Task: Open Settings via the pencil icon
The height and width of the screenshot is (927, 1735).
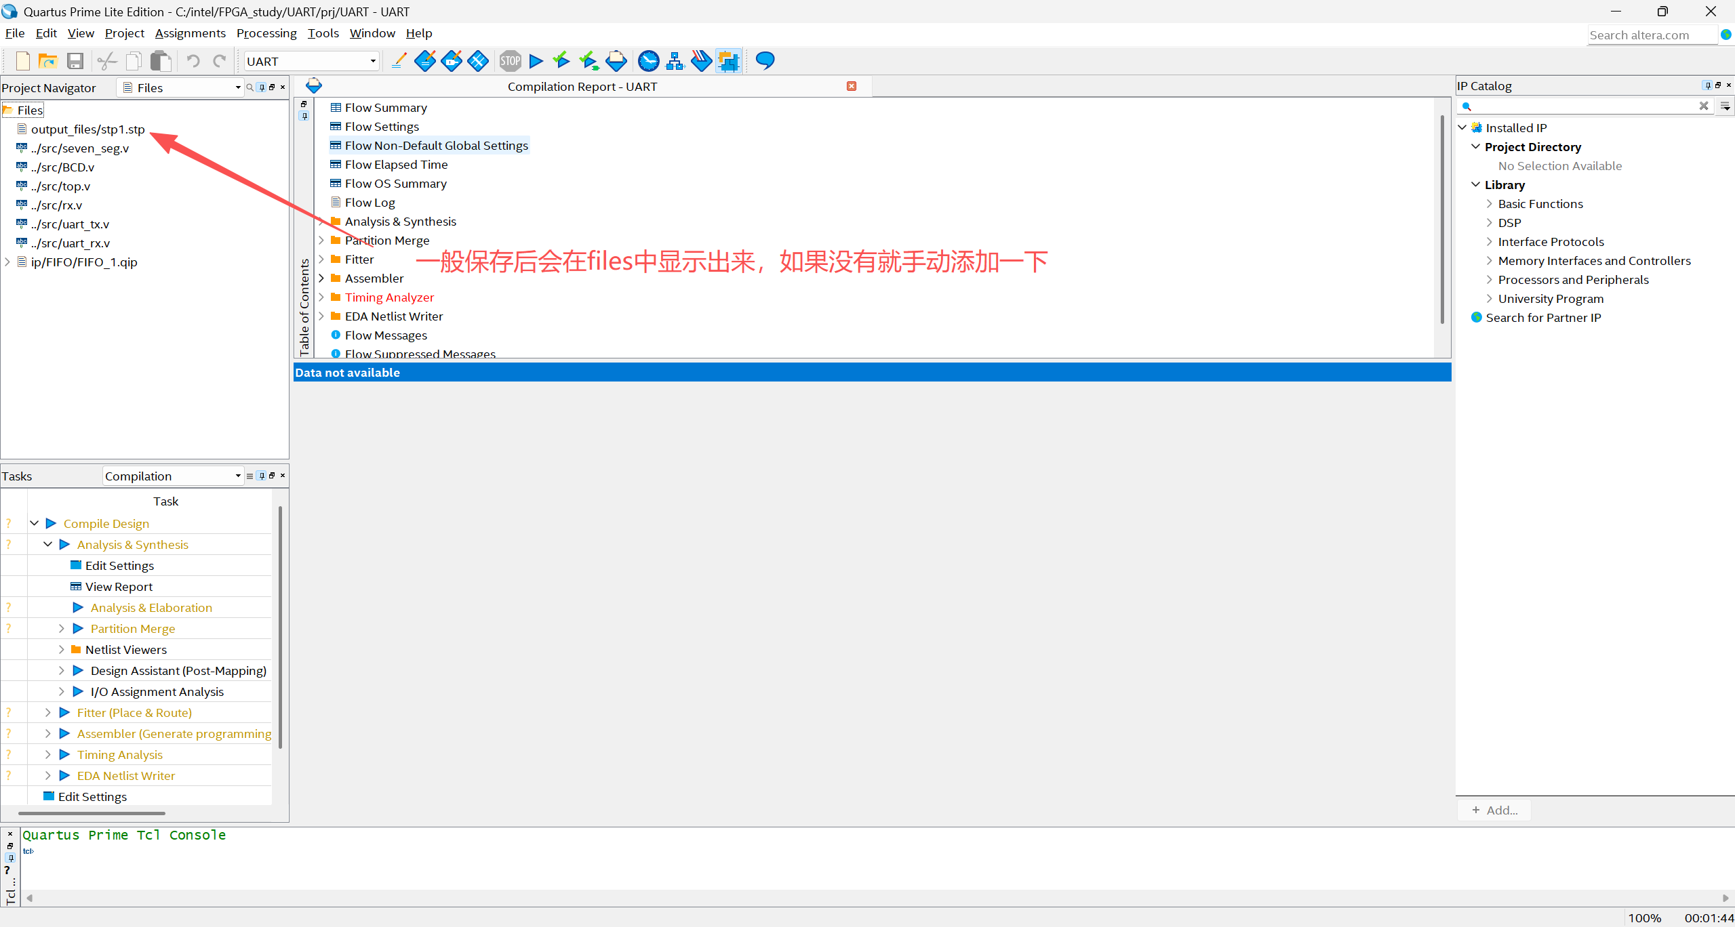Action: click(x=399, y=61)
